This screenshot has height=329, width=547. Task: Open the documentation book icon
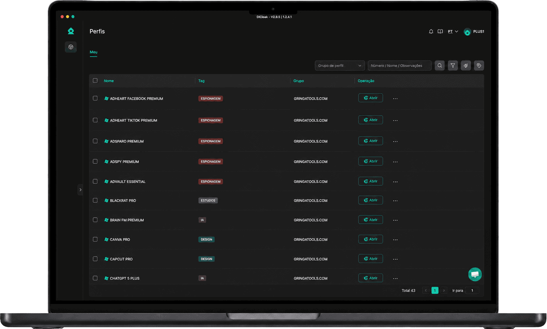[x=440, y=31]
